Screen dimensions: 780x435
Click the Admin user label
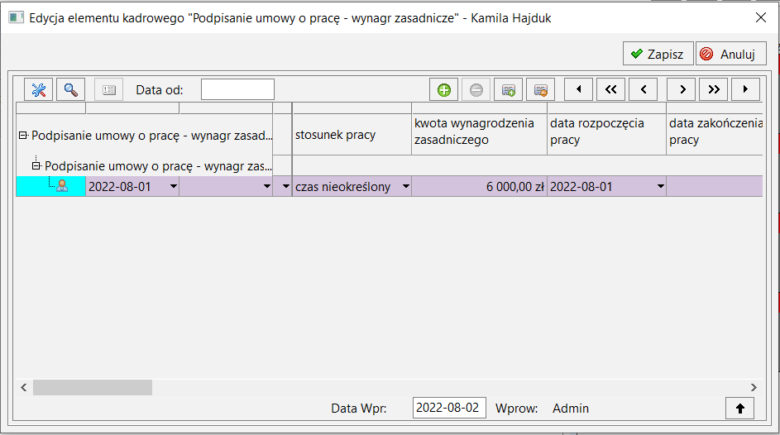click(571, 409)
